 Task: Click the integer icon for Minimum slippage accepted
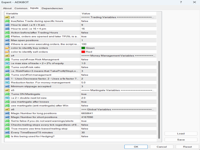pyautogui.click(x=7, y=86)
